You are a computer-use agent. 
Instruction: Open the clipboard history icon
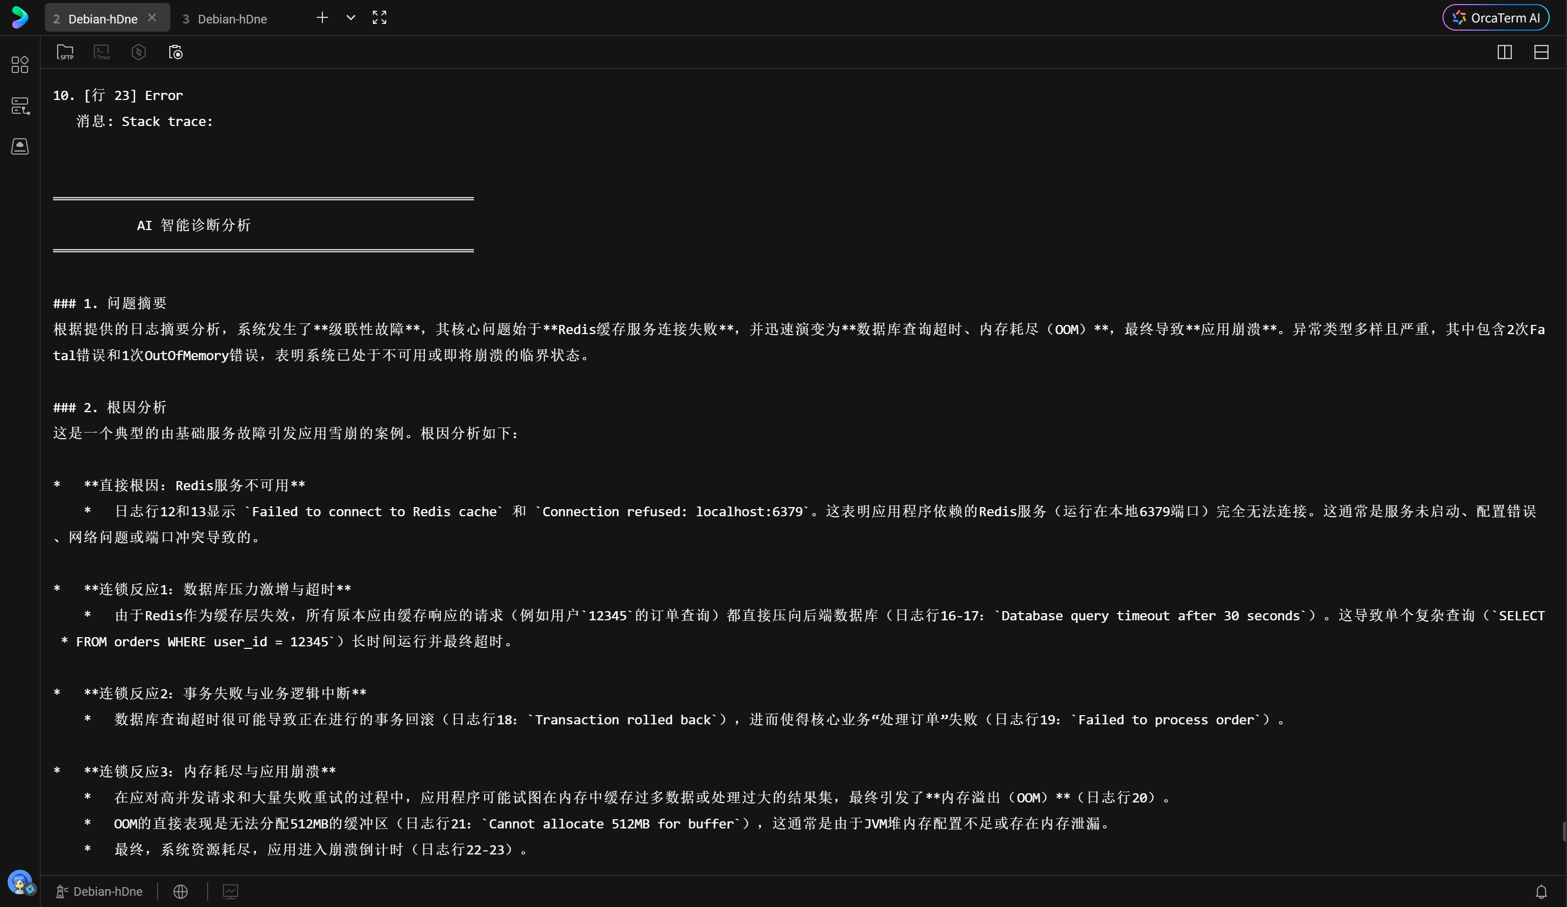point(176,52)
